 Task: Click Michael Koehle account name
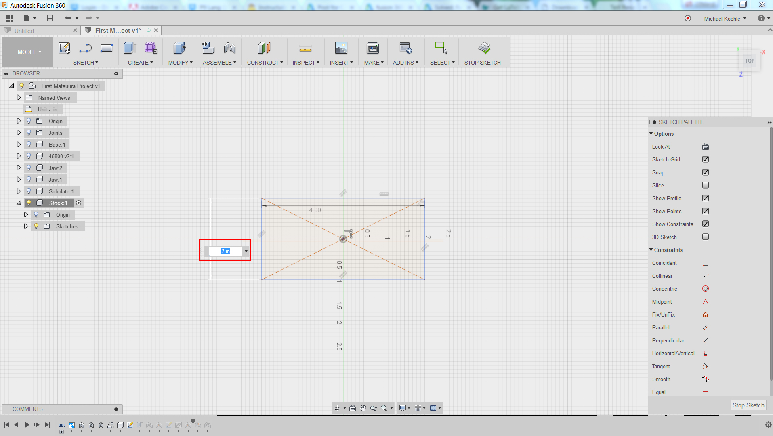pyautogui.click(x=722, y=19)
